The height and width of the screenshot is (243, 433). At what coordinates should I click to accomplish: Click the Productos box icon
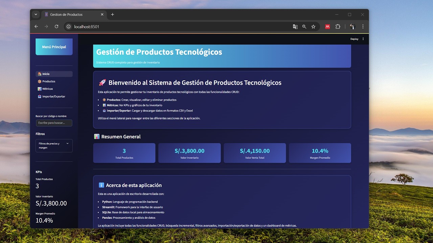(x=40, y=81)
